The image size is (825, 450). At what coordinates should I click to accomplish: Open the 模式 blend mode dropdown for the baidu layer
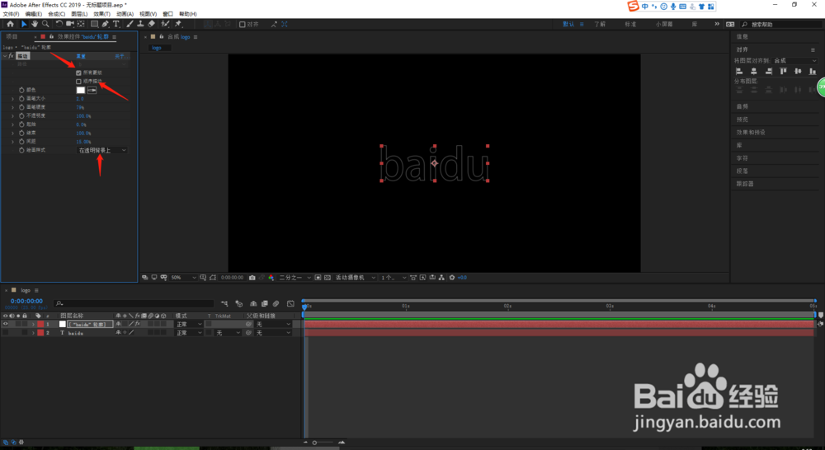(x=189, y=333)
